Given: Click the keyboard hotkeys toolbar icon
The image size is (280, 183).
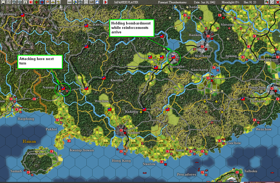Looking at the screenshot, I should point(92,2).
